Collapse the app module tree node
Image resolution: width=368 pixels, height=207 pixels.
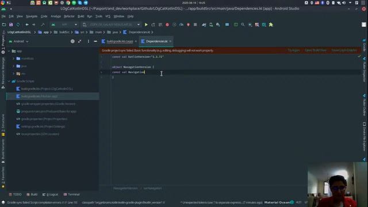click(x=9, y=51)
